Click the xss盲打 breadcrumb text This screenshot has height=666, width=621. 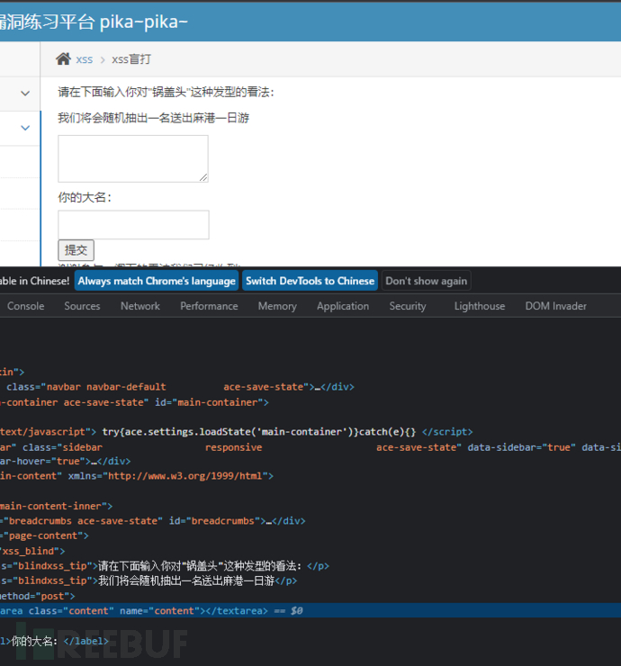click(131, 59)
